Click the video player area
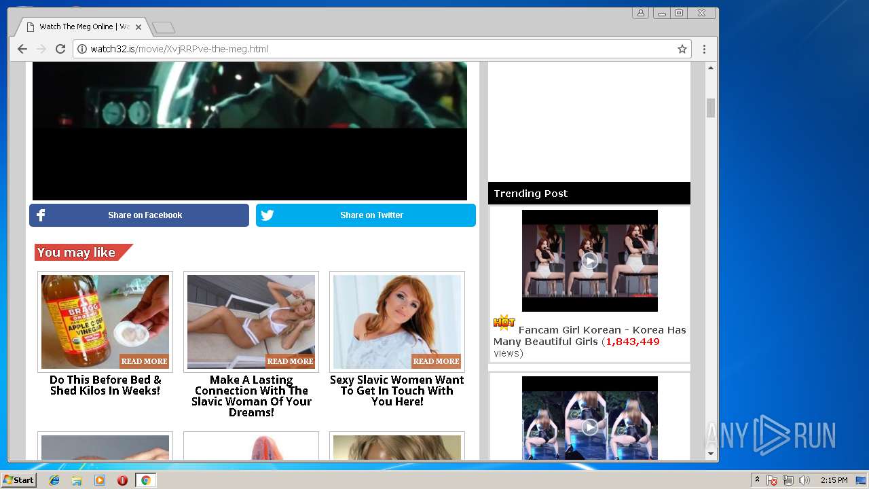The width and height of the screenshot is (869, 489). tap(250, 130)
